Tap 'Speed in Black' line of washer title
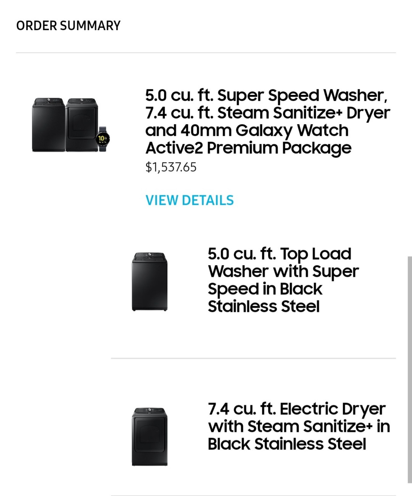Screen dimensions: 412x496 [x=265, y=289]
